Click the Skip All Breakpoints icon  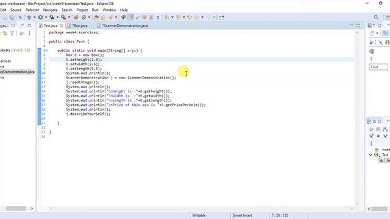coord(20,17)
